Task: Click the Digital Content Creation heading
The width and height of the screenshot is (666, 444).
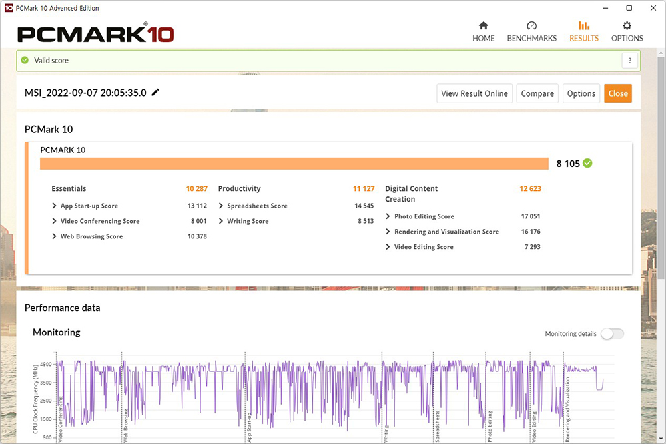Action: (x=411, y=194)
